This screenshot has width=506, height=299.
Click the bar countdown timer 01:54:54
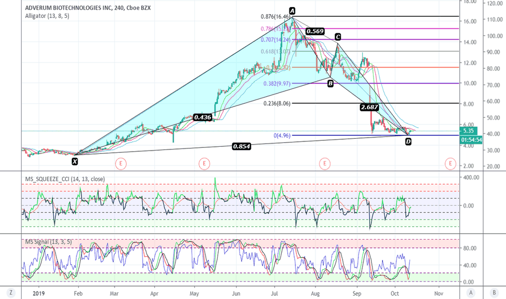(471, 140)
